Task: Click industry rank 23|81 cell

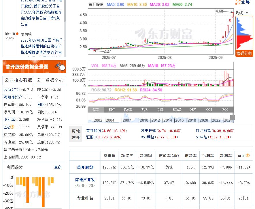Action: (109, 198)
